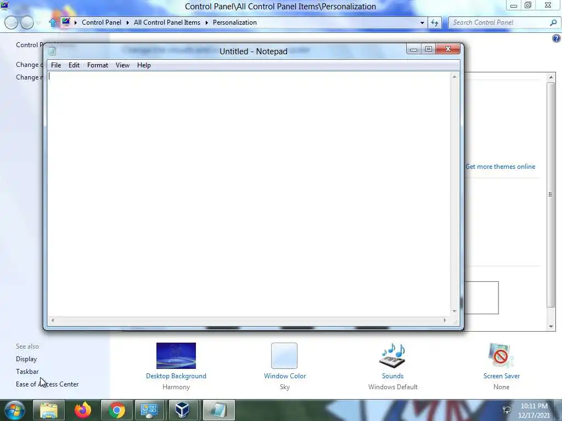Open Screen Saver settings icon
Viewport: 562px width, 421px height.
point(501,355)
